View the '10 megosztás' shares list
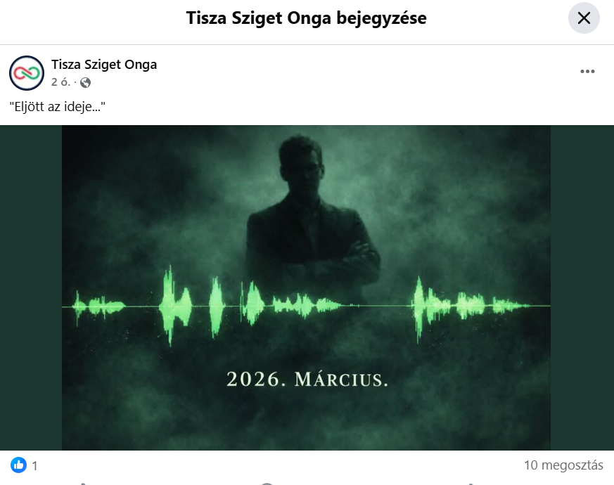614x485 pixels. coord(563,465)
